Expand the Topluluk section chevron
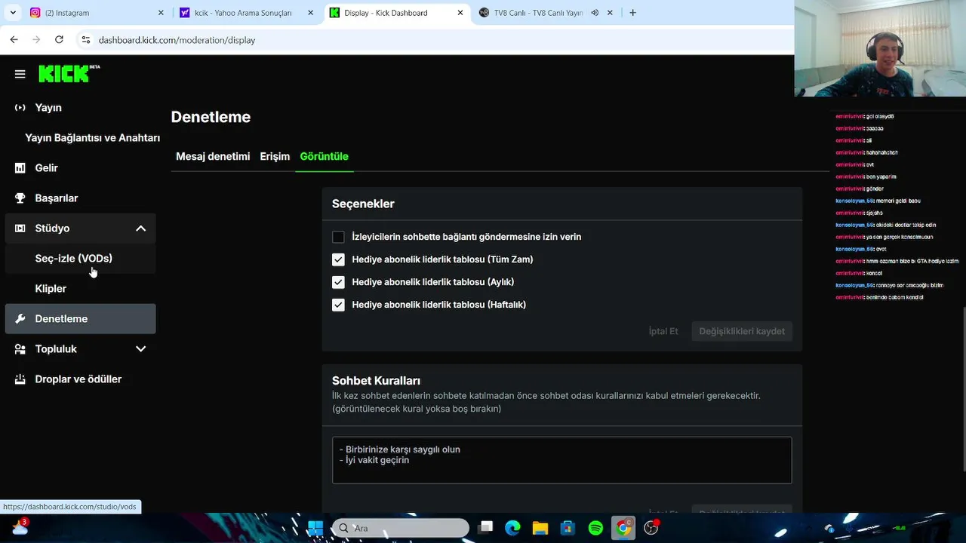966x543 pixels. tap(140, 349)
